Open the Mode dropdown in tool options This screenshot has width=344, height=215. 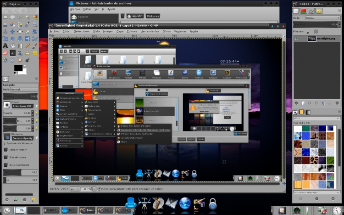click(24, 90)
